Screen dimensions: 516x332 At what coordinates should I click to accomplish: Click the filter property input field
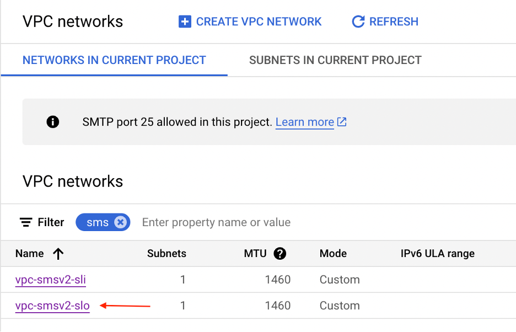pos(215,222)
